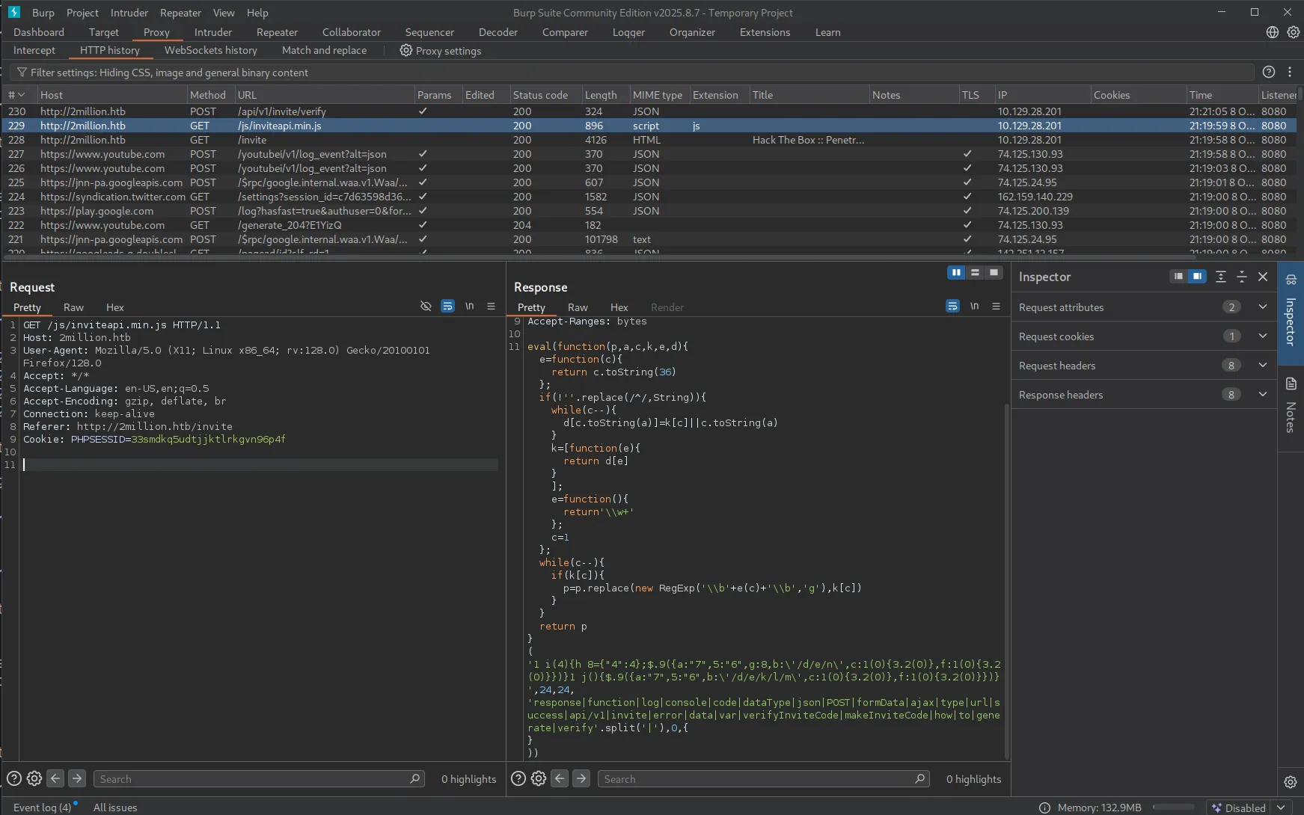This screenshot has height=815, width=1304.
Task: Open the Notes side panel
Action: [x=1291, y=407]
